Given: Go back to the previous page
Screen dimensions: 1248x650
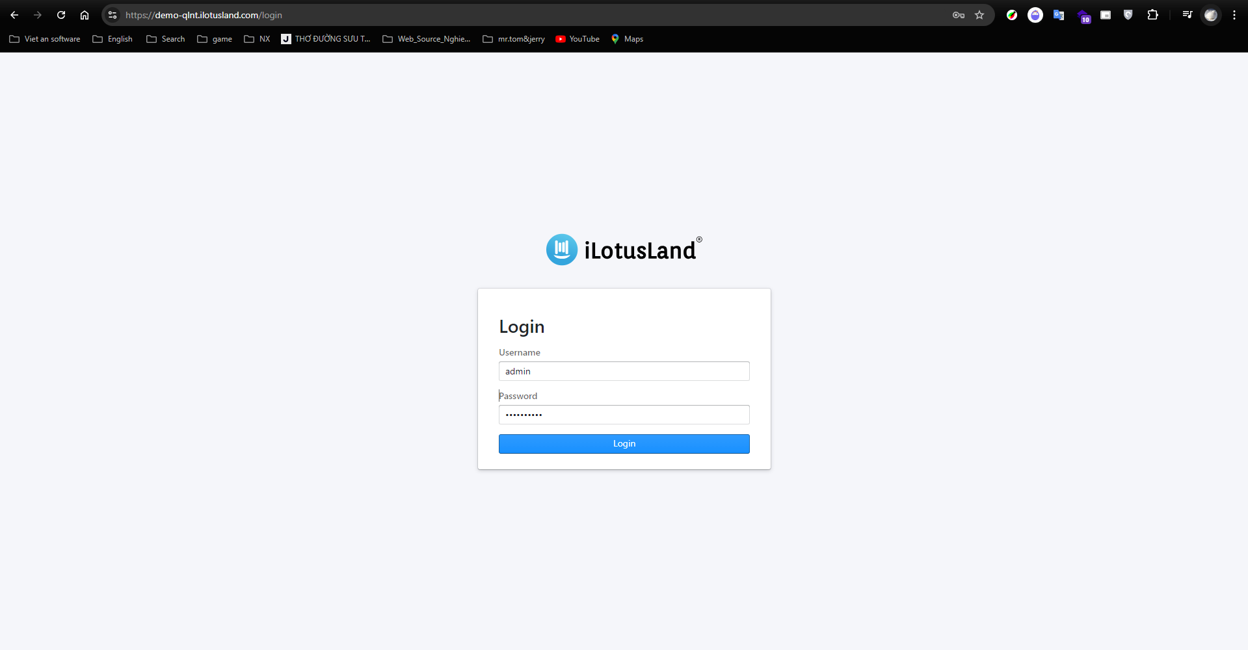Looking at the screenshot, I should (x=14, y=15).
